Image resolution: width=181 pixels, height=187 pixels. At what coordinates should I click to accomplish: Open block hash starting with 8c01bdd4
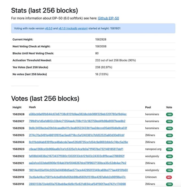click(x=78, y=142)
